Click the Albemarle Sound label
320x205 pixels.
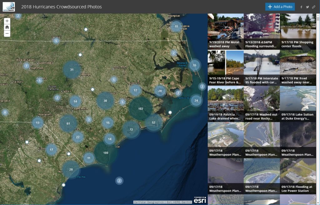pos(182,64)
